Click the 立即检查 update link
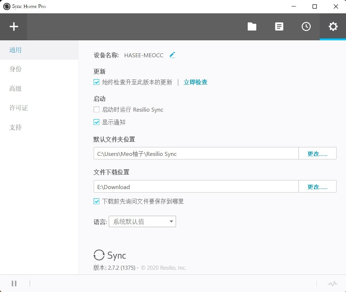 tap(196, 82)
